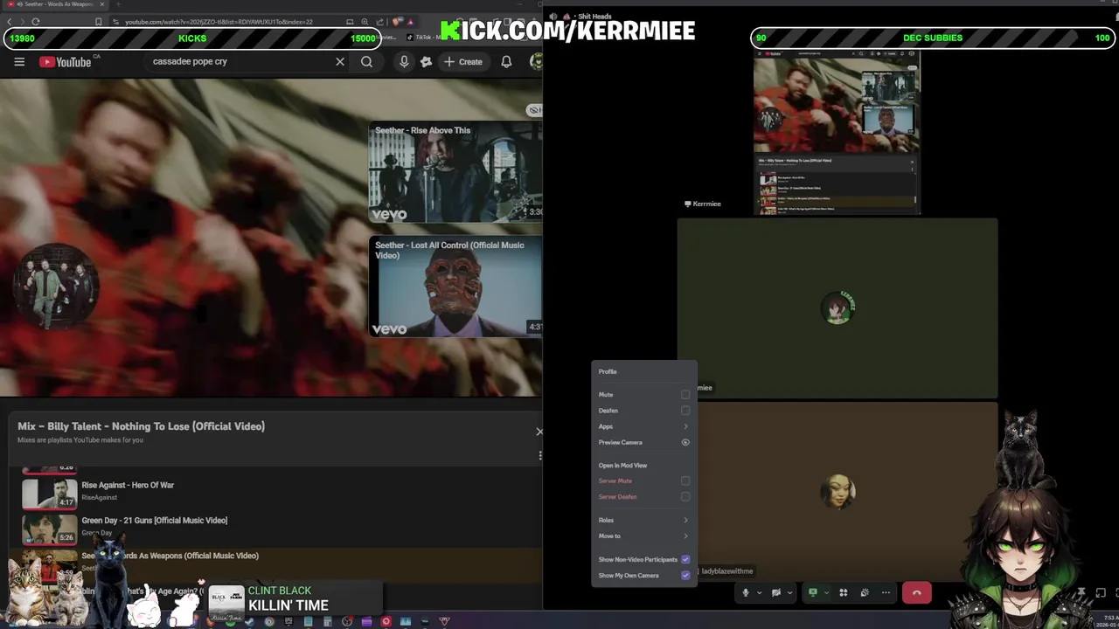Open the browser zoom magnifier icon
The image size is (1119, 629).
pyautogui.click(x=365, y=21)
